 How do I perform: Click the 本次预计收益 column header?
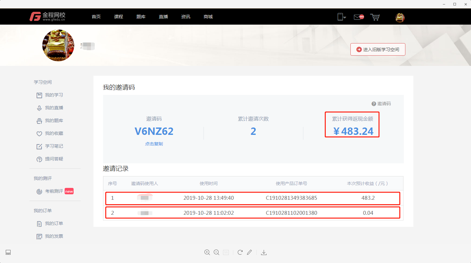coord(368,183)
